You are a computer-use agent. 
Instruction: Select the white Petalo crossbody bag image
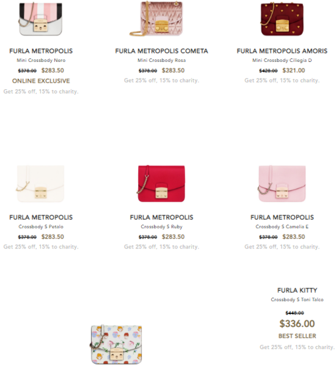[40, 184]
